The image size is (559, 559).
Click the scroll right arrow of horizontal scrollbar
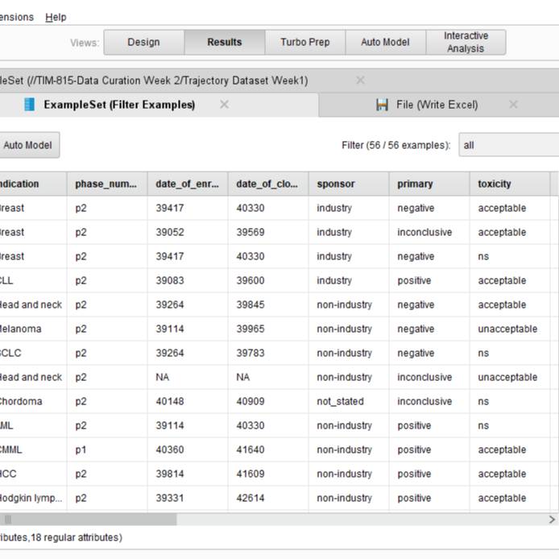(x=552, y=520)
